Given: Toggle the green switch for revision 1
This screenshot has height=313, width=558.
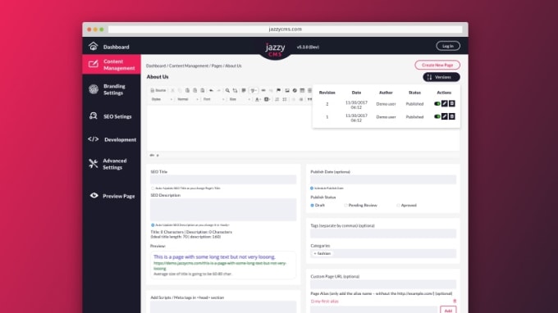Looking at the screenshot, I should pyautogui.click(x=437, y=116).
